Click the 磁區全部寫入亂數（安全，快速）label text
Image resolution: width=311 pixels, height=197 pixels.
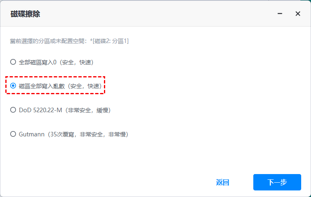pos(60,86)
